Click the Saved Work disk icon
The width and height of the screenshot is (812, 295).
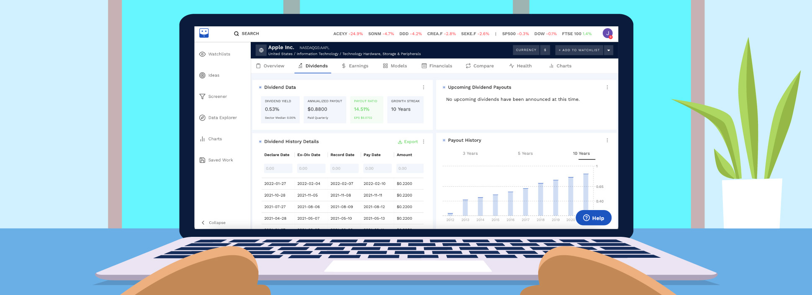[202, 160]
